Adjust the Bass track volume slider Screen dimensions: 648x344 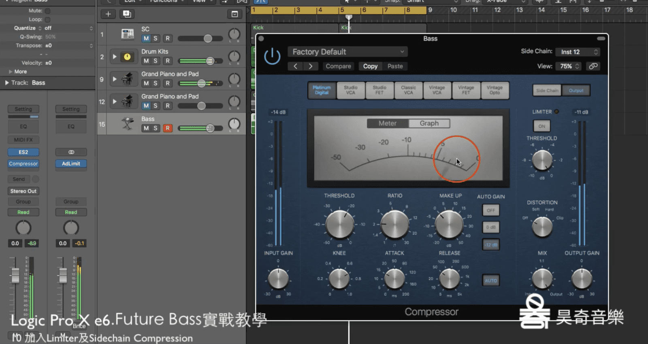point(200,128)
